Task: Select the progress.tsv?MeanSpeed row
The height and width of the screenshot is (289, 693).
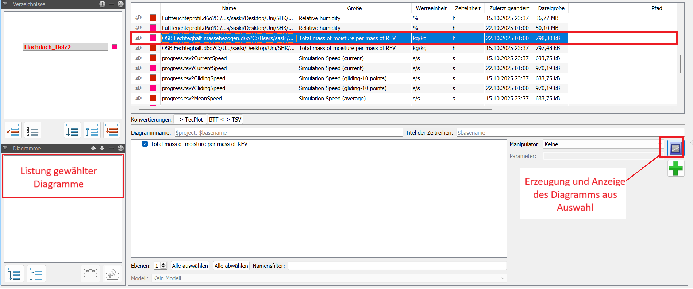Action: 349,98
